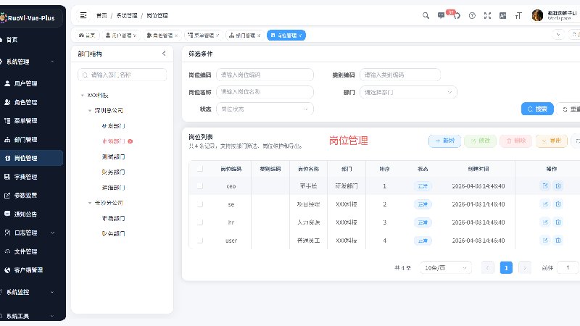Toggle the select-all checkbox in table header

pyautogui.click(x=200, y=169)
